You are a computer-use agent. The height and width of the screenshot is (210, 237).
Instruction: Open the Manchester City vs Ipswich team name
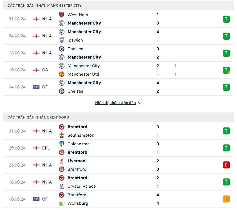(x=84, y=32)
